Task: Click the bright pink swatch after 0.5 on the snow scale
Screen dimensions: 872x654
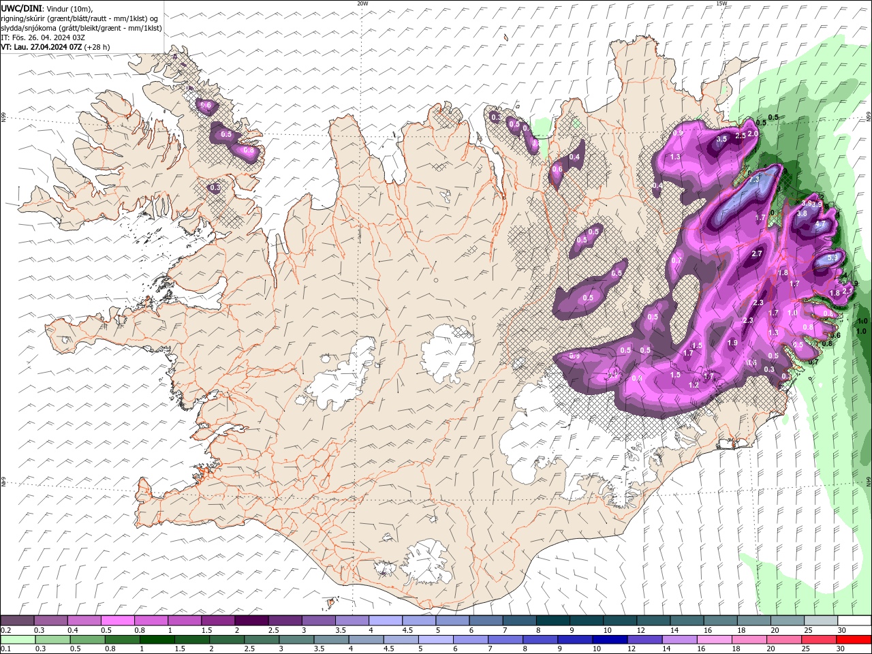Action: (118, 621)
